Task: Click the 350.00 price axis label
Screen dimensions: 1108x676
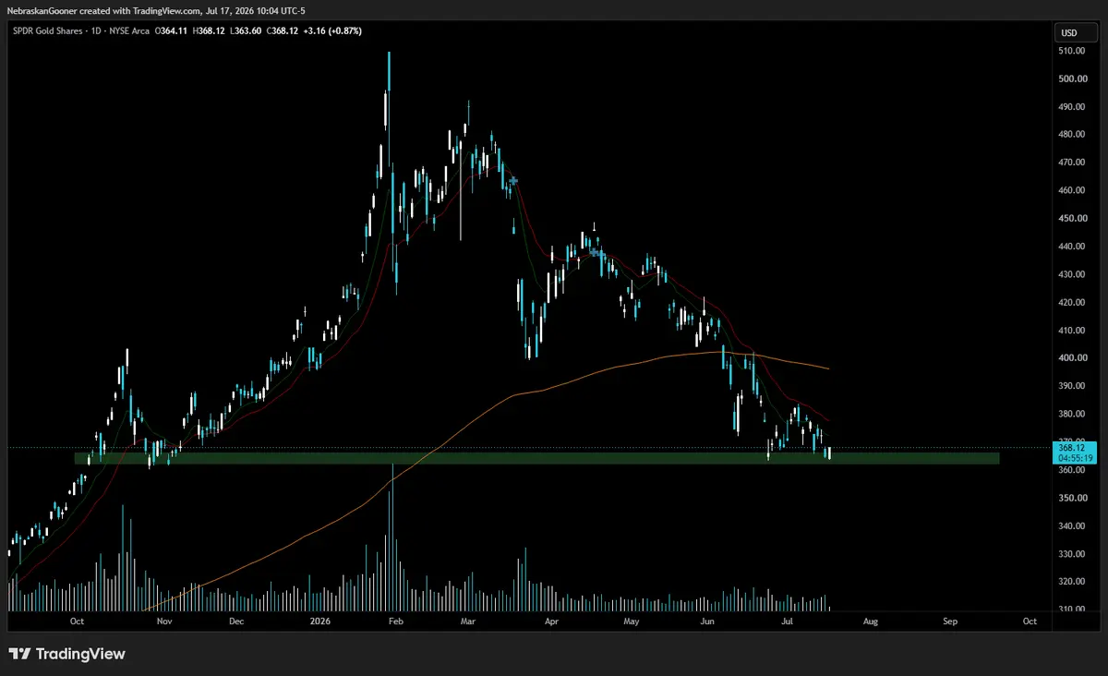Action: point(1070,498)
